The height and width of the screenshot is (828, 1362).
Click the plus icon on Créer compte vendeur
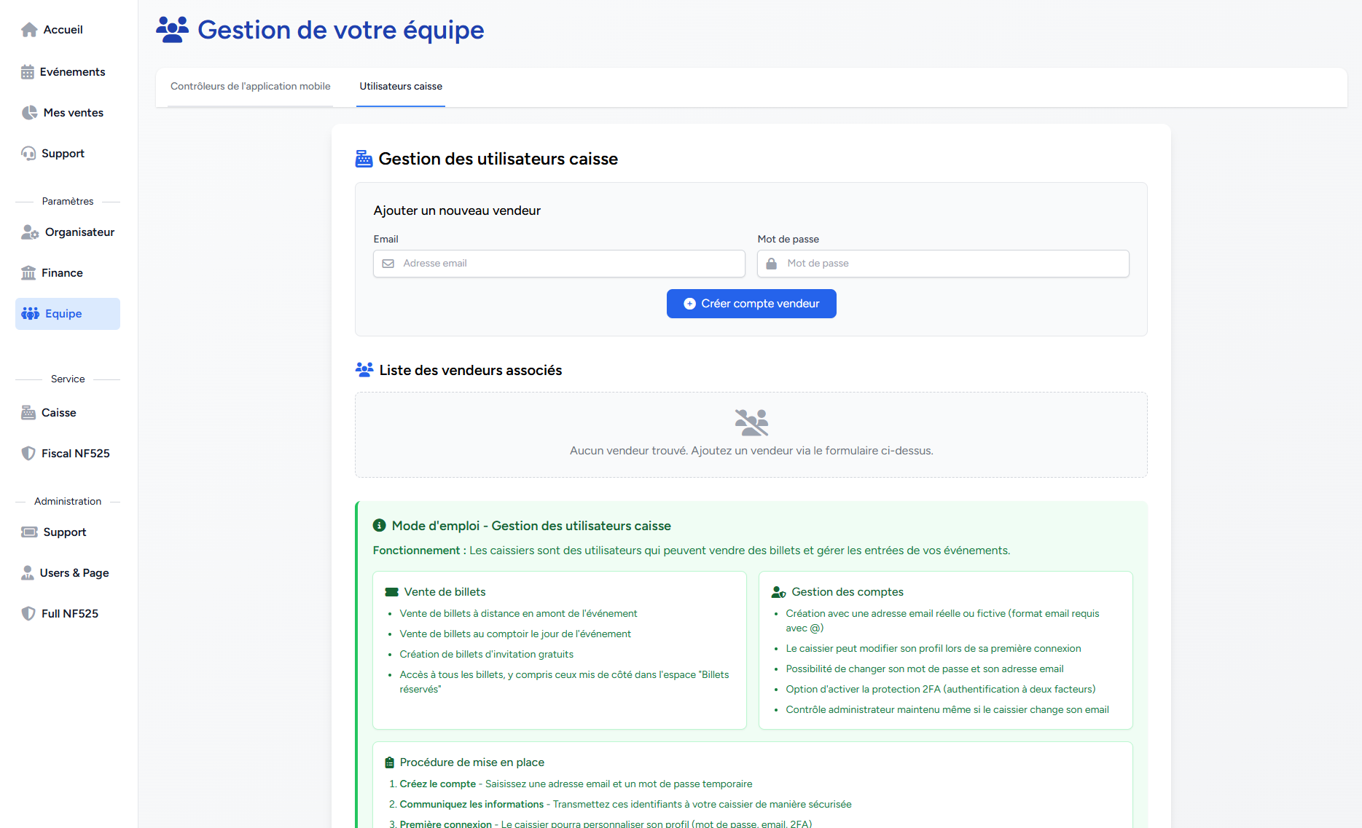point(689,304)
